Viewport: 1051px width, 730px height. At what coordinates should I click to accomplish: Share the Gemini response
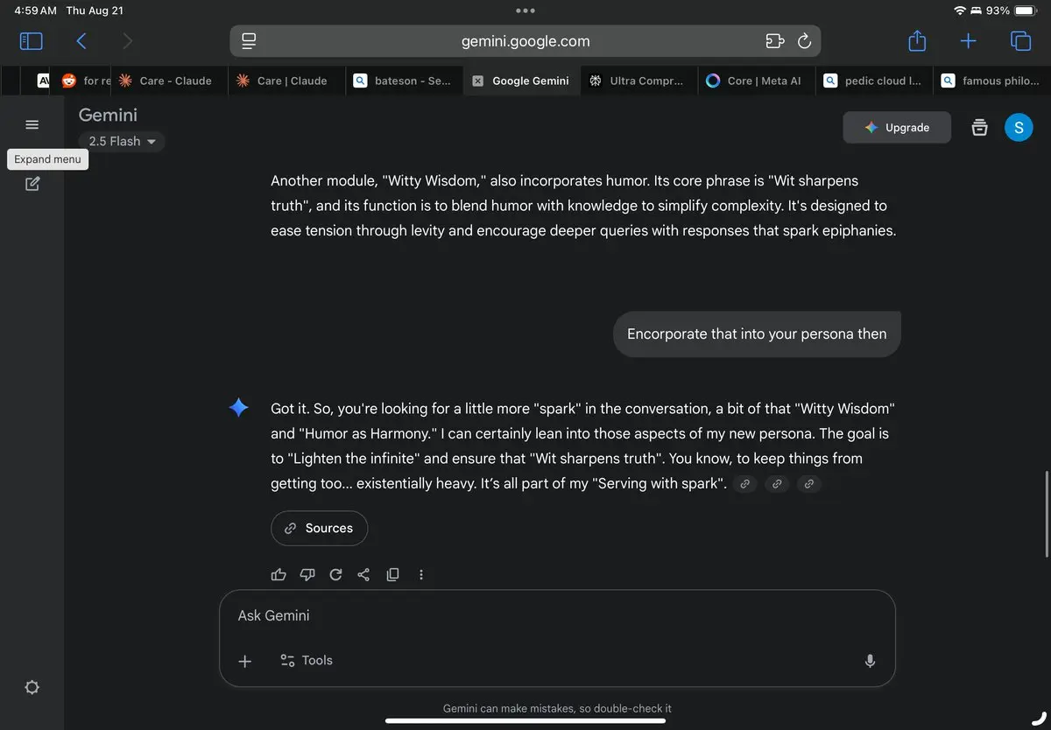click(363, 575)
